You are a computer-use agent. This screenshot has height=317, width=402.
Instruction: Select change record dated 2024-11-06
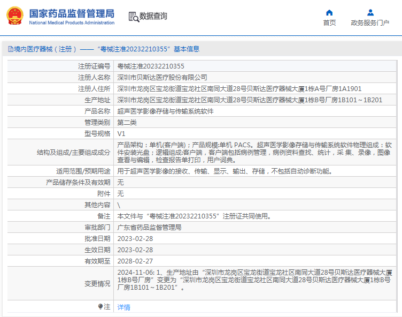tap(255, 280)
